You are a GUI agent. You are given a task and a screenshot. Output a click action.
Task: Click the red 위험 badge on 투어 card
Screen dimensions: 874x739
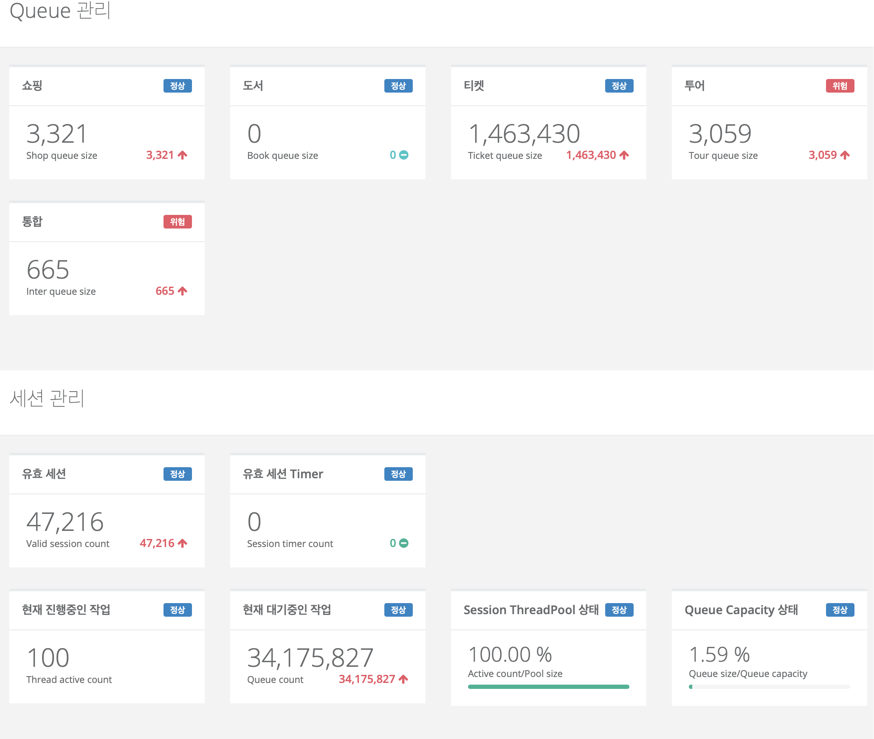[840, 86]
